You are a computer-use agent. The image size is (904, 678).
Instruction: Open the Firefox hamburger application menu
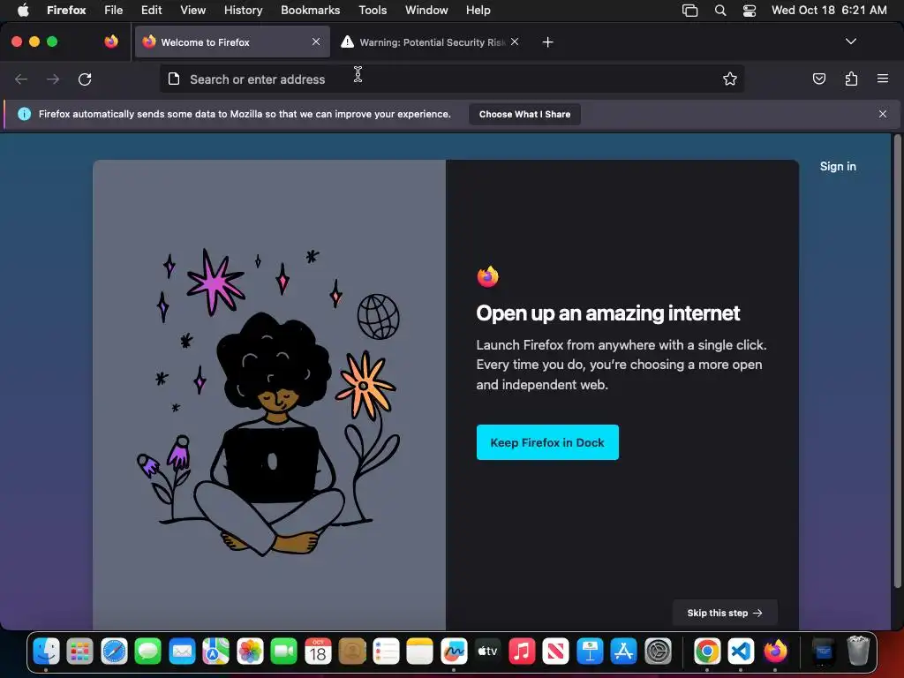coord(883,79)
